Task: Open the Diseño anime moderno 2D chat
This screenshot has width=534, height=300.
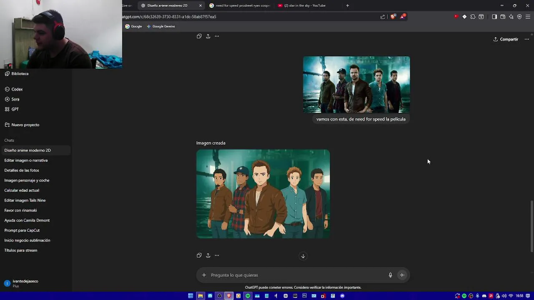Action: [x=36, y=150]
